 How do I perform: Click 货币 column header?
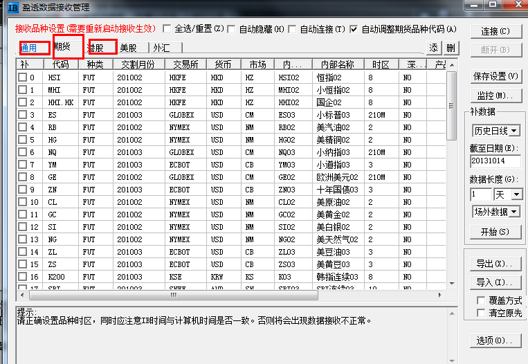click(x=224, y=64)
